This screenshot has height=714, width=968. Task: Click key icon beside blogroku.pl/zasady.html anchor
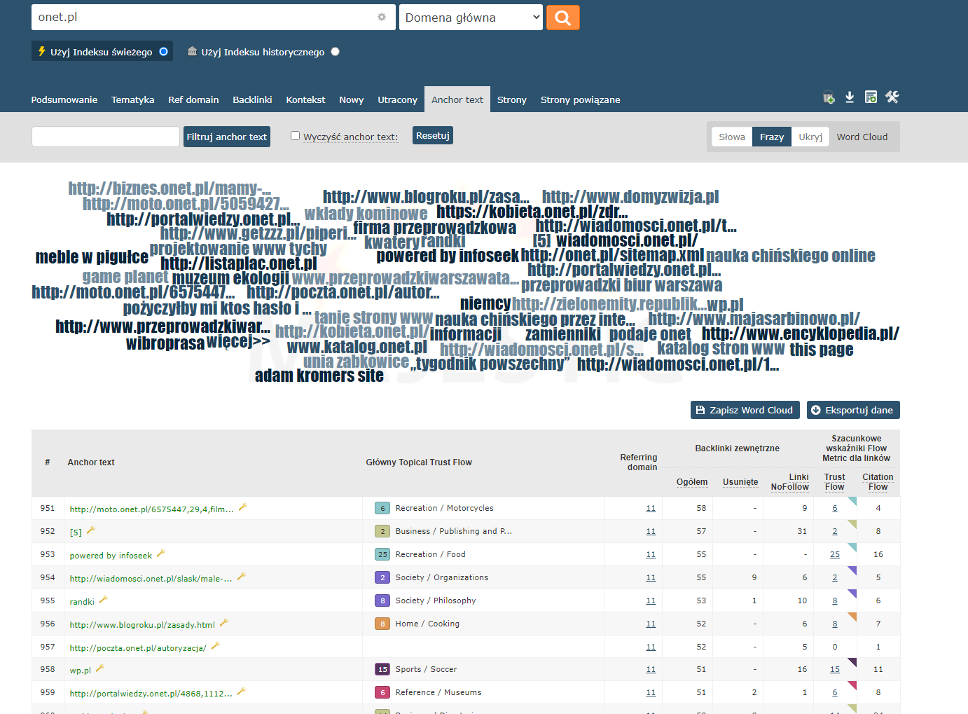click(x=223, y=623)
